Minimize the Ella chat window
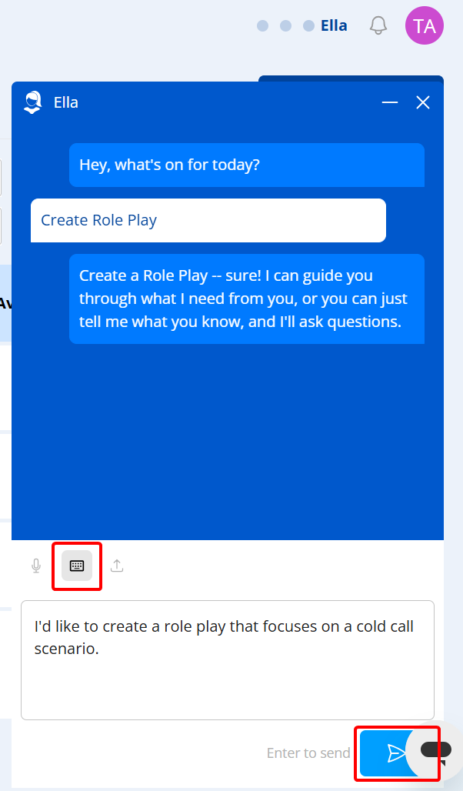This screenshot has width=463, height=791. (390, 102)
